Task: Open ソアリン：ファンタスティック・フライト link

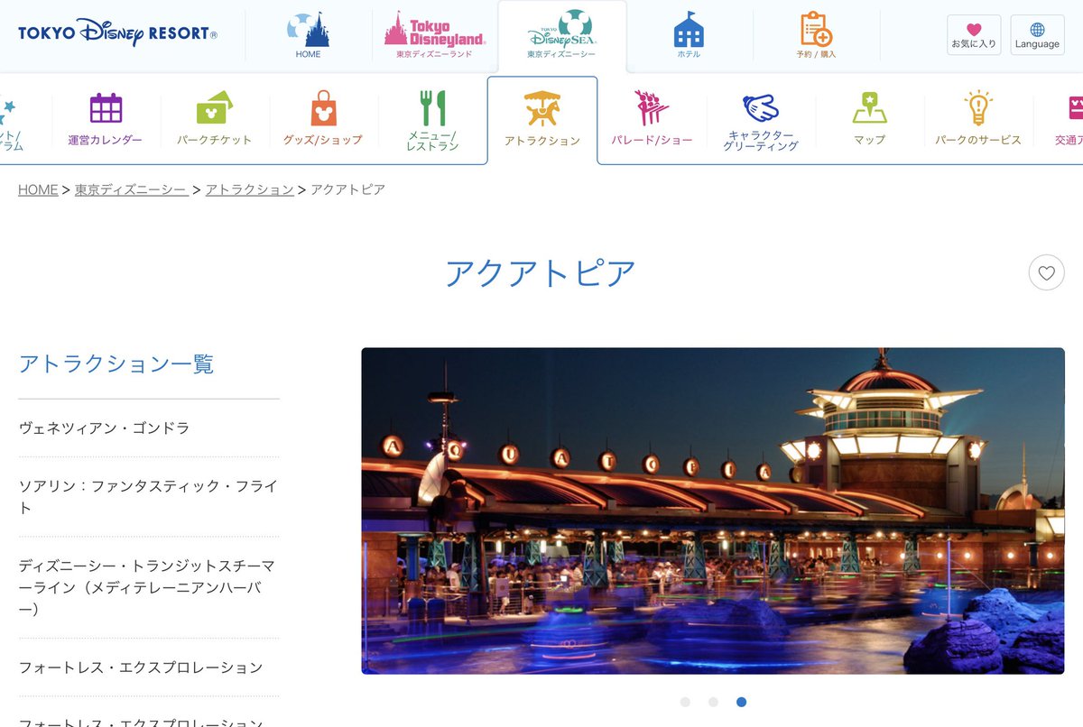Action: pos(149,497)
